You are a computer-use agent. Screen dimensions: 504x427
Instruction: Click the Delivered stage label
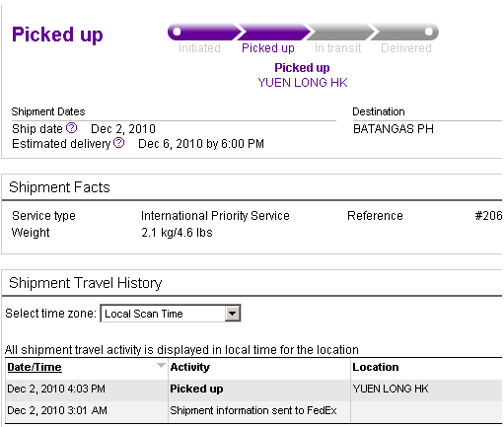(x=406, y=48)
